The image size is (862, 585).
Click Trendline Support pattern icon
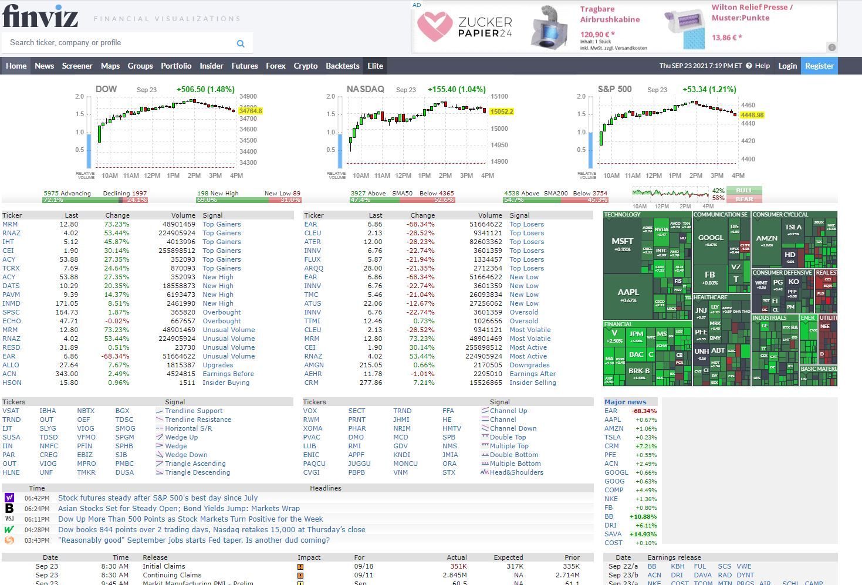click(160, 411)
